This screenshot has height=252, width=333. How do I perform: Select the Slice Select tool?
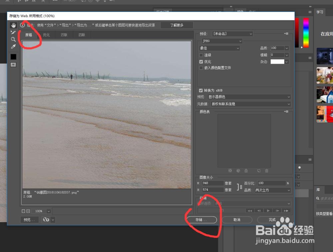tap(13, 32)
